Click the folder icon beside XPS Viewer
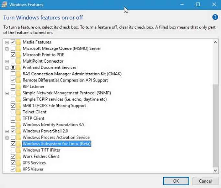This screenshot has width=221, height=188. (18, 169)
